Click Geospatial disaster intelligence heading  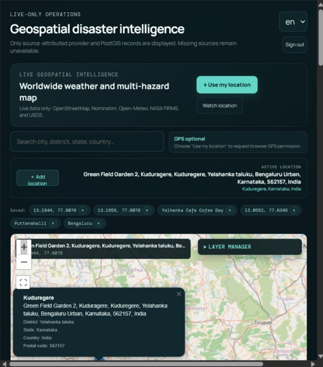97,29
